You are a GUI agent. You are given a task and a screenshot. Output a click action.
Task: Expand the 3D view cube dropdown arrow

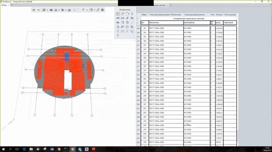(47, 10)
